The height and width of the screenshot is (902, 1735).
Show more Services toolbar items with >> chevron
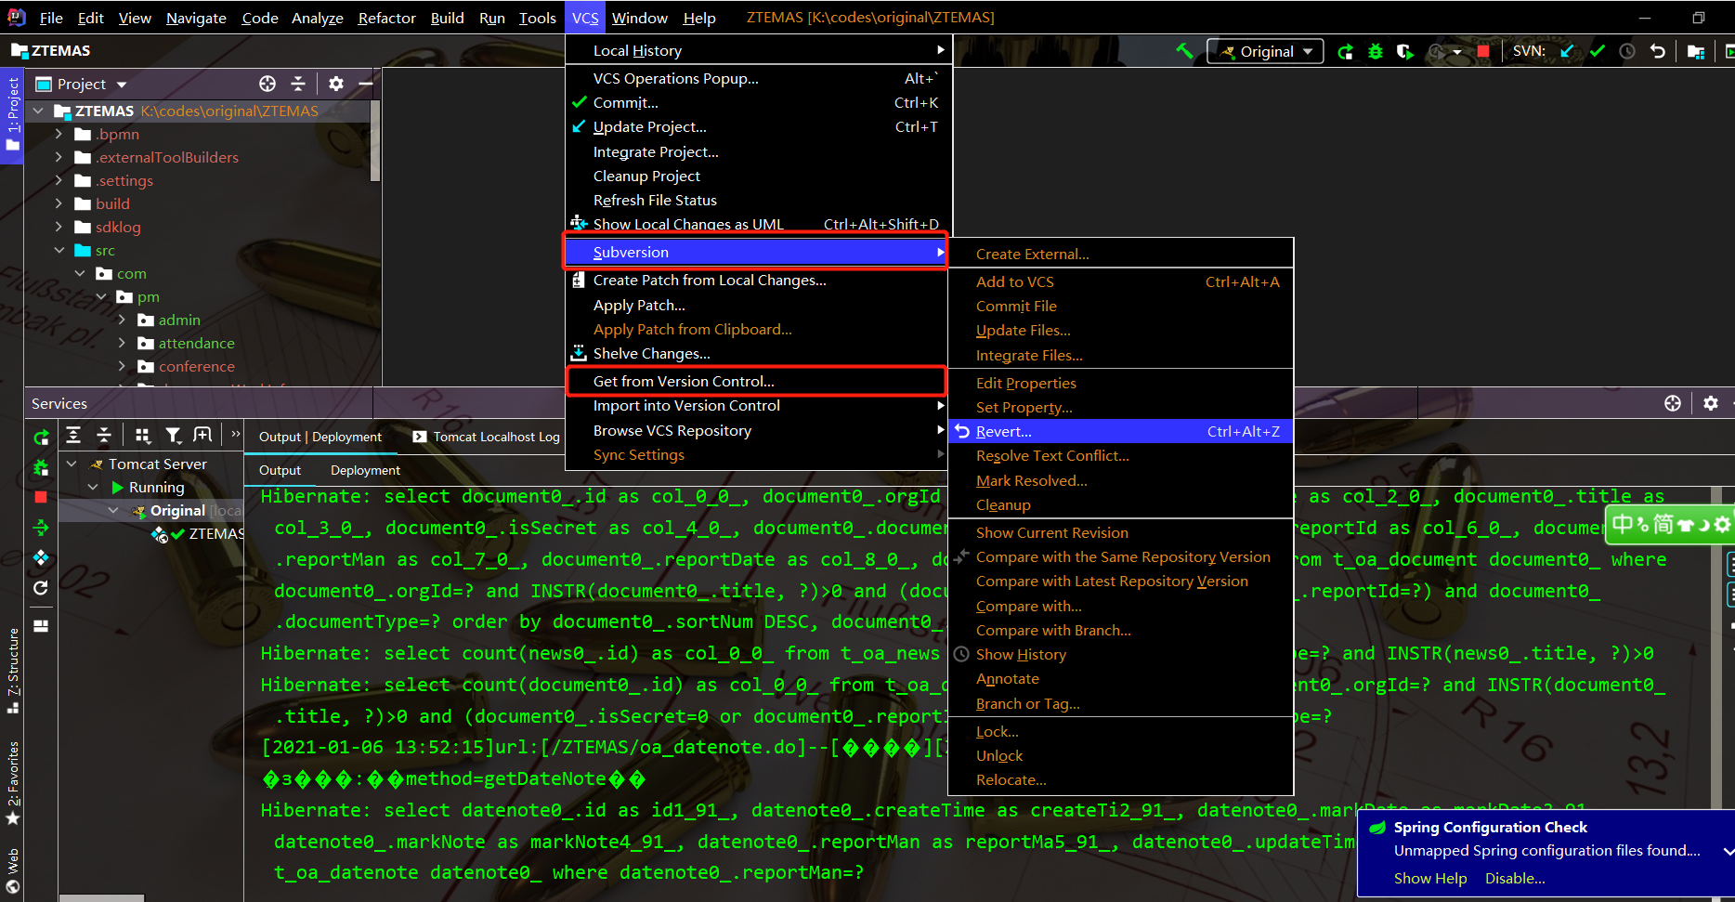click(x=236, y=434)
